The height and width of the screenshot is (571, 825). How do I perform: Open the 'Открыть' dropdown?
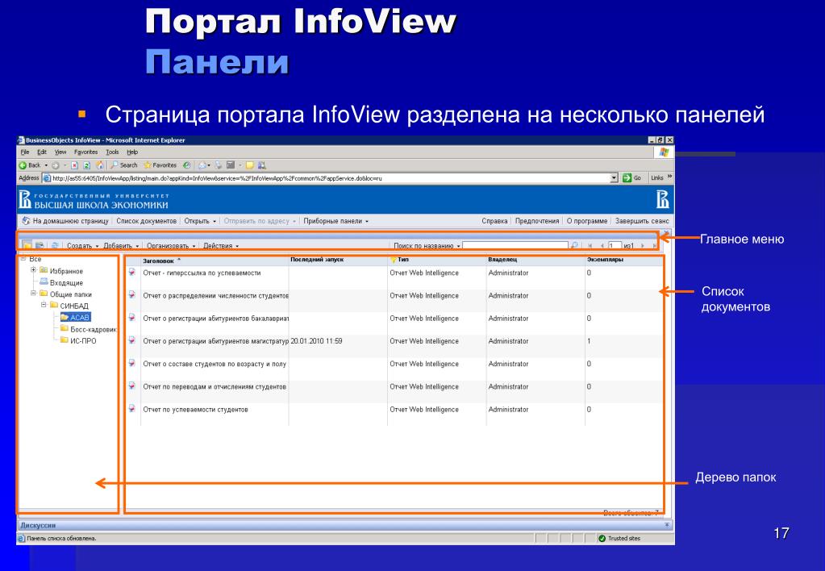(x=200, y=221)
